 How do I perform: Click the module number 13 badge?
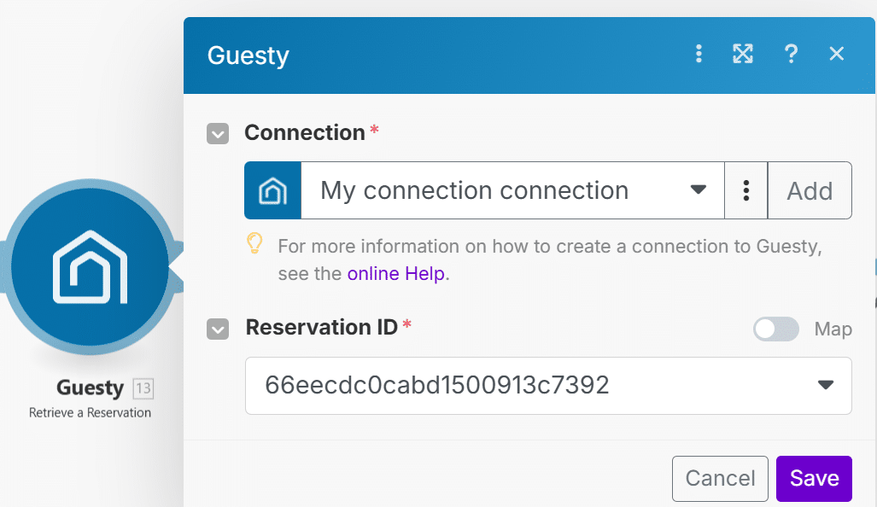click(x=143, y=389)
